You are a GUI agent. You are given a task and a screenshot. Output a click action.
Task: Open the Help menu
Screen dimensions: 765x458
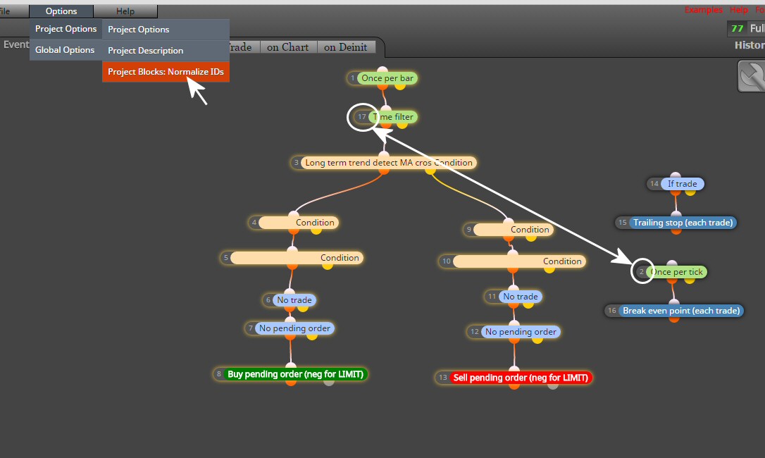[x=125, y=11]
